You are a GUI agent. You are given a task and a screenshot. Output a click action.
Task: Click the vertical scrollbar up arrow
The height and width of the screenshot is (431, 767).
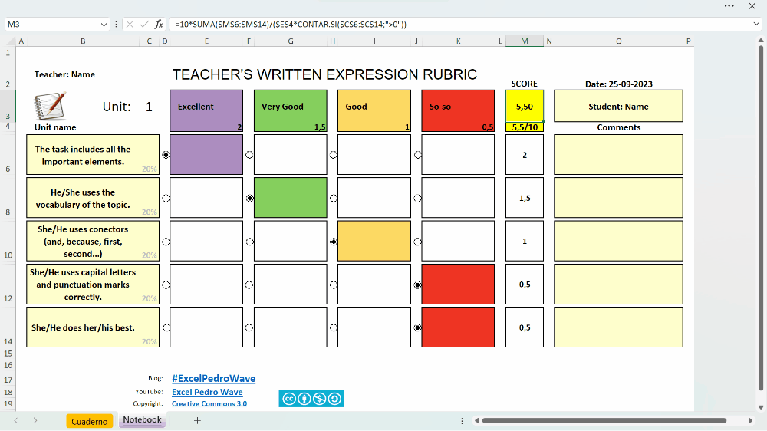click(761, 40)
